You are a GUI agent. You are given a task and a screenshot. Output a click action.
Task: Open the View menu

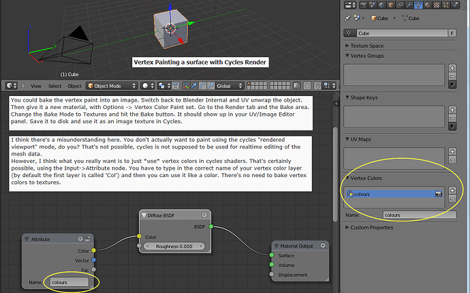pos(36,86)
